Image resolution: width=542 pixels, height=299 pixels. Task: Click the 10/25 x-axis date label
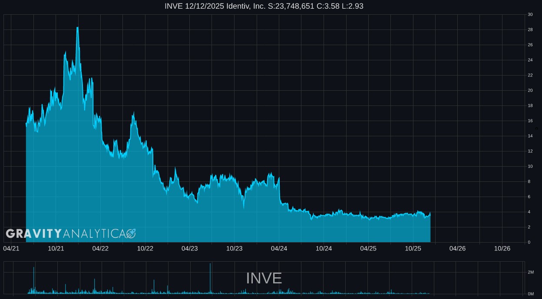click(413, 249)
